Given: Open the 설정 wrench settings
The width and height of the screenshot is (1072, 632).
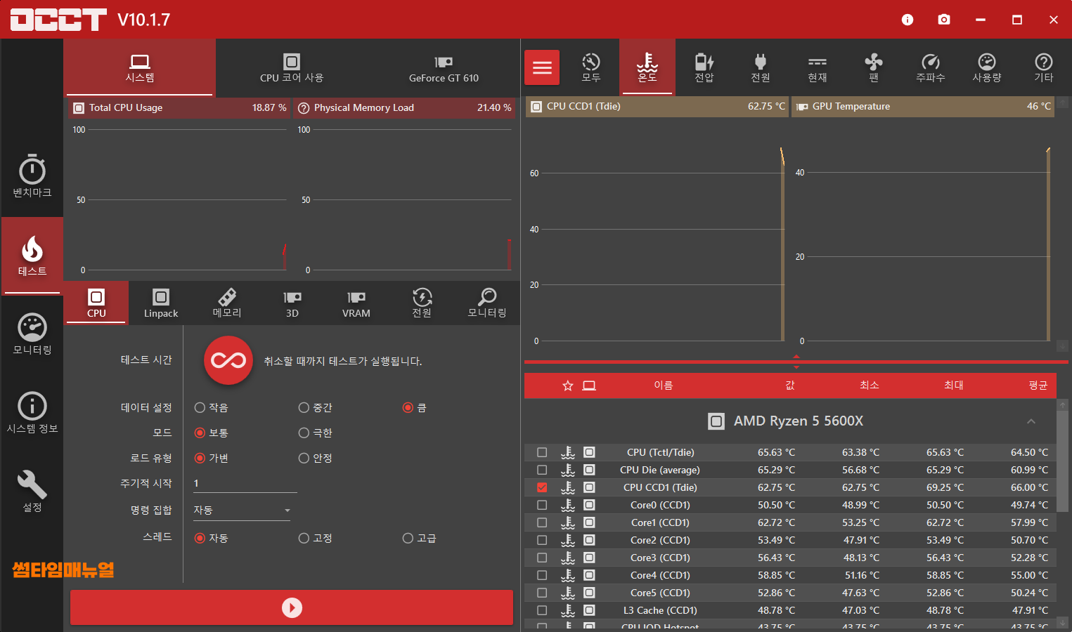Looking at the screenshot, I should (32, 492).
